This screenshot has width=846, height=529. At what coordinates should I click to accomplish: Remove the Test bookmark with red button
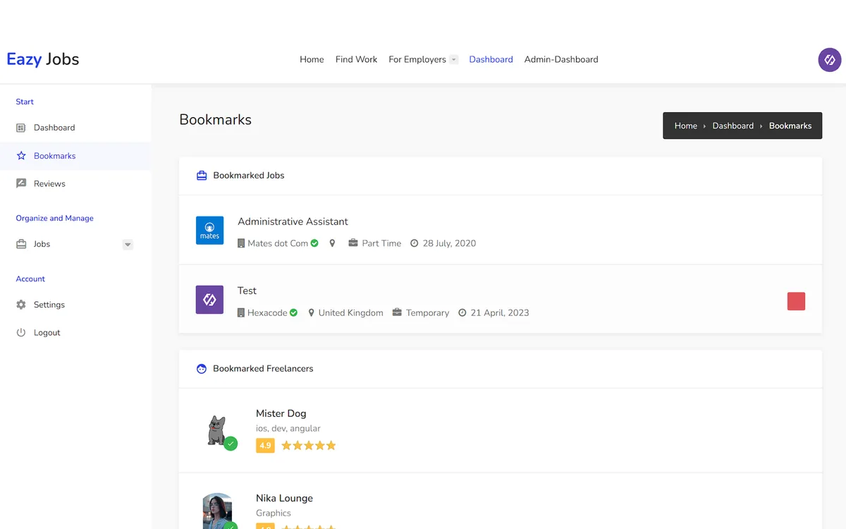coord(796,301)
